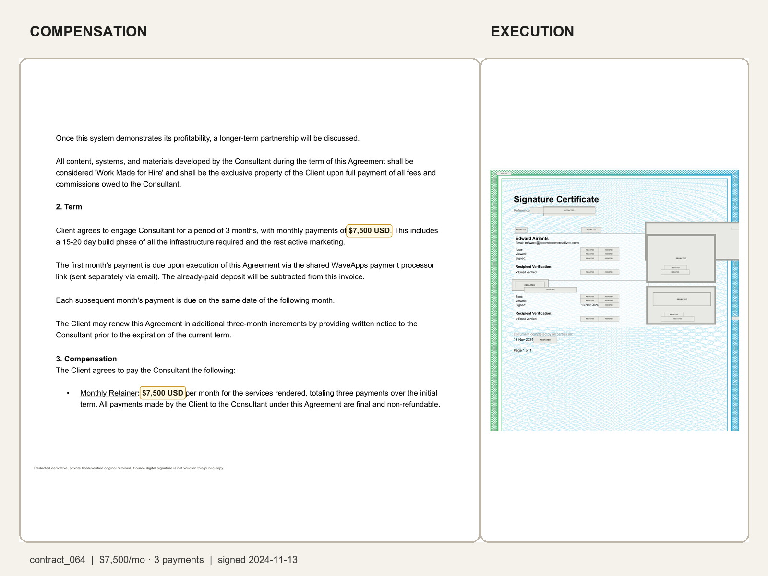Screen dimensions: 768x576
Task: Click the highlighted $7,500 USD after Monthly Retainer
Action: coord(163,393)
